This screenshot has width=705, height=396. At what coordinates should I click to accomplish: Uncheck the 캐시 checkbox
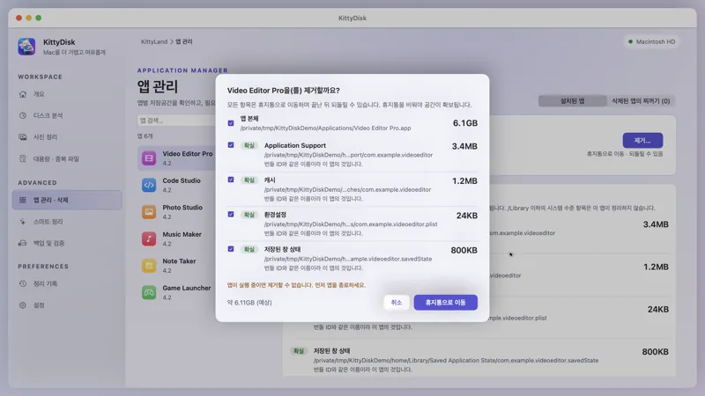tap(231, 180)
